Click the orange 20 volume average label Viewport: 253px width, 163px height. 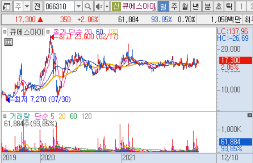tap(62, 116)
